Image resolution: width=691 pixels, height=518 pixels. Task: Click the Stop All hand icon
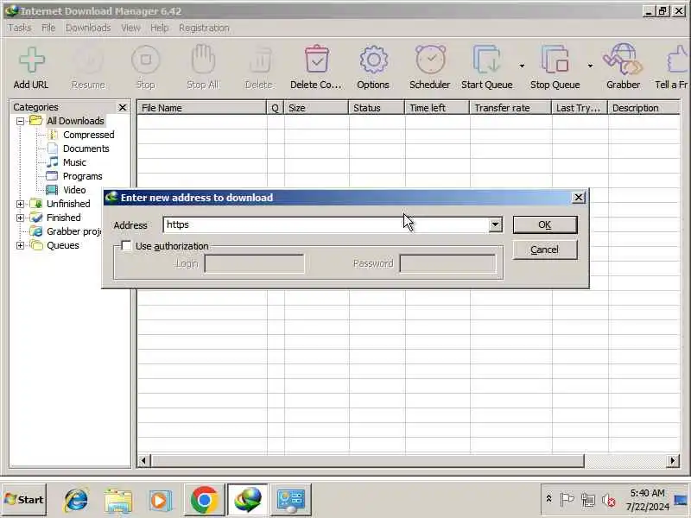203,59
